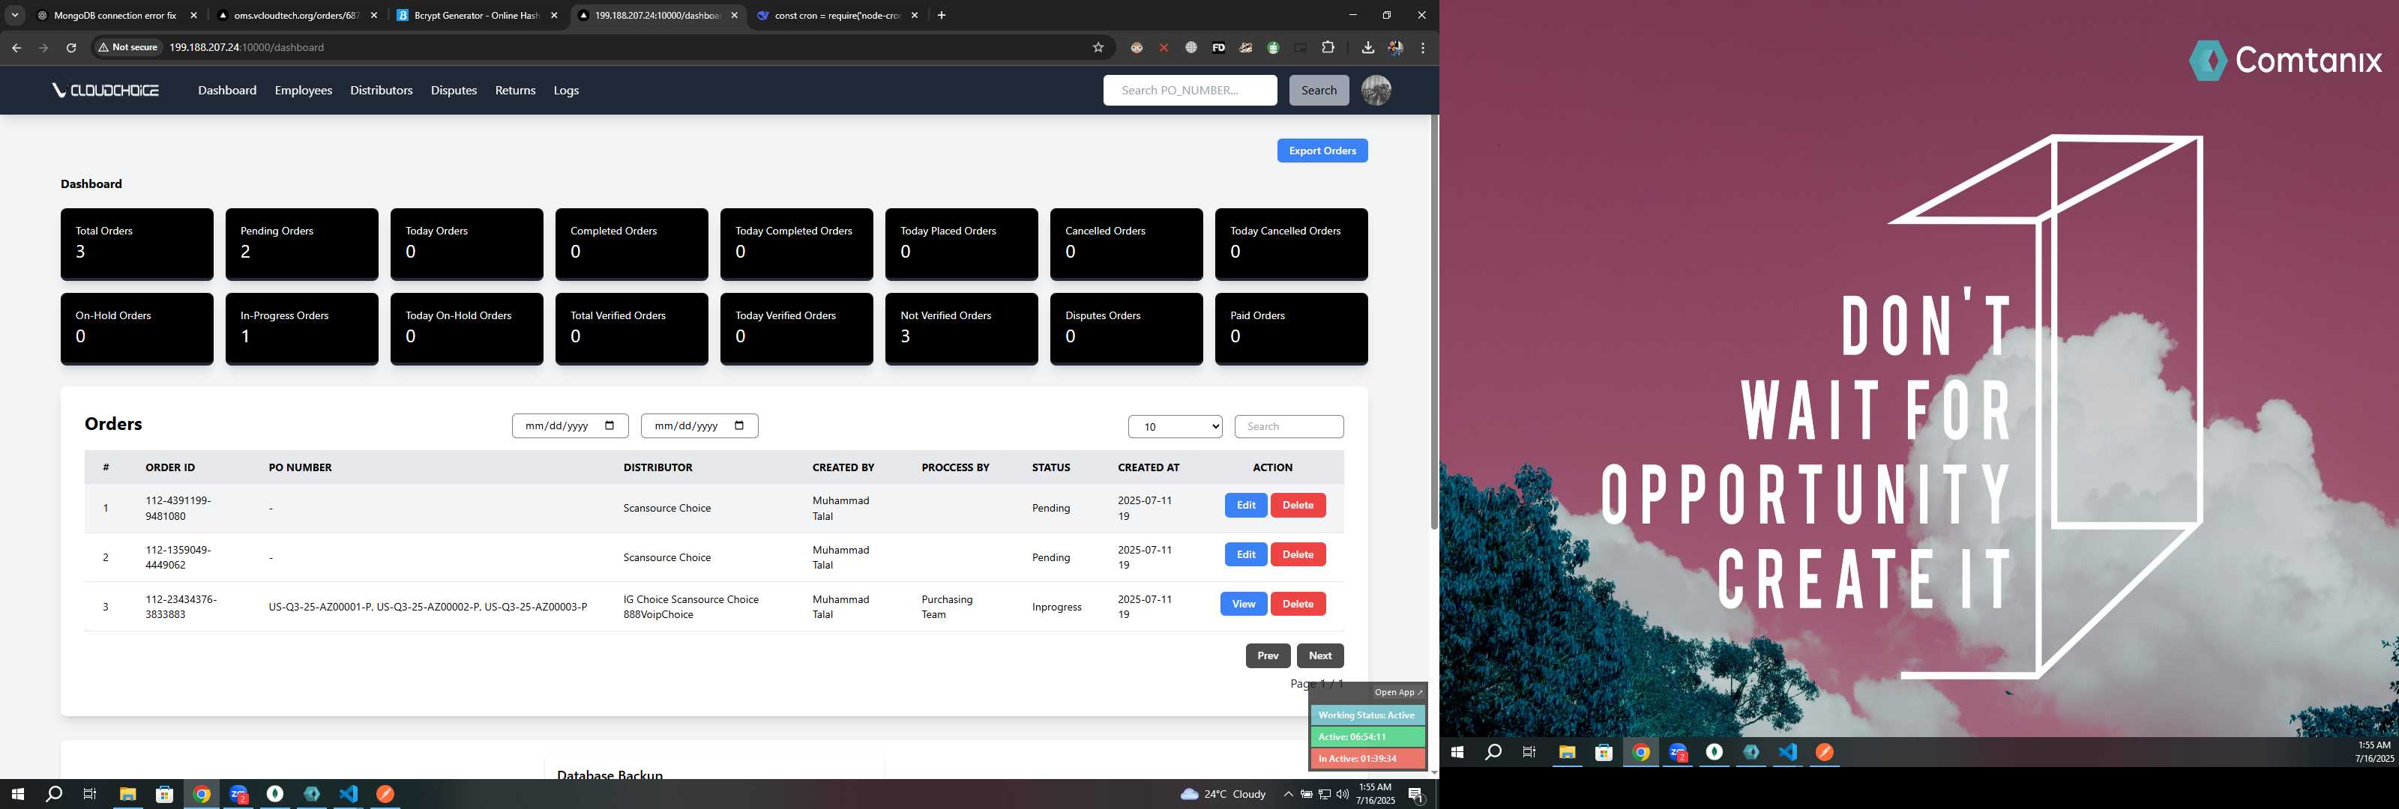This screenshot has width=2399, height=809.
Task: Switch to Bcrypt Generator tab
Action: pyautogui.click(x=477, y=15)
